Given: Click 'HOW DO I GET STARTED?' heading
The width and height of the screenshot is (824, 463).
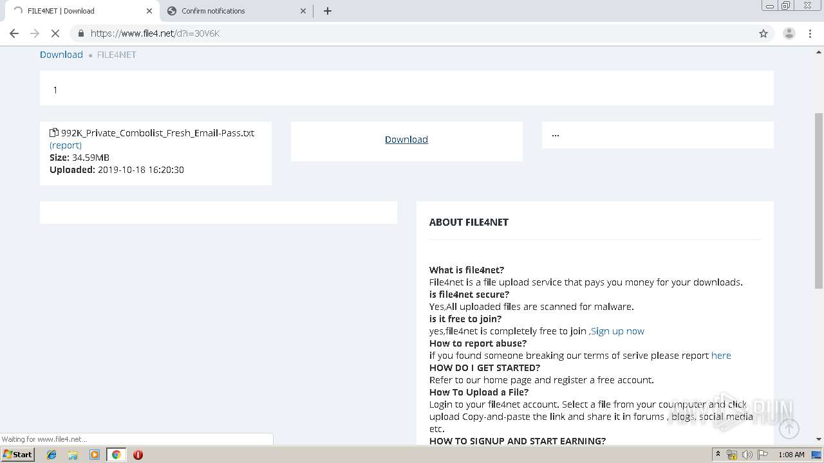Looking at the screenshot, I should [x=485, y=368].
